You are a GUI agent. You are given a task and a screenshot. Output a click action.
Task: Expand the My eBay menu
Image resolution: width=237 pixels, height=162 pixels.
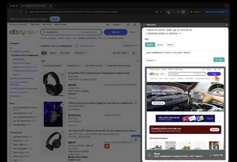(117, 24)
